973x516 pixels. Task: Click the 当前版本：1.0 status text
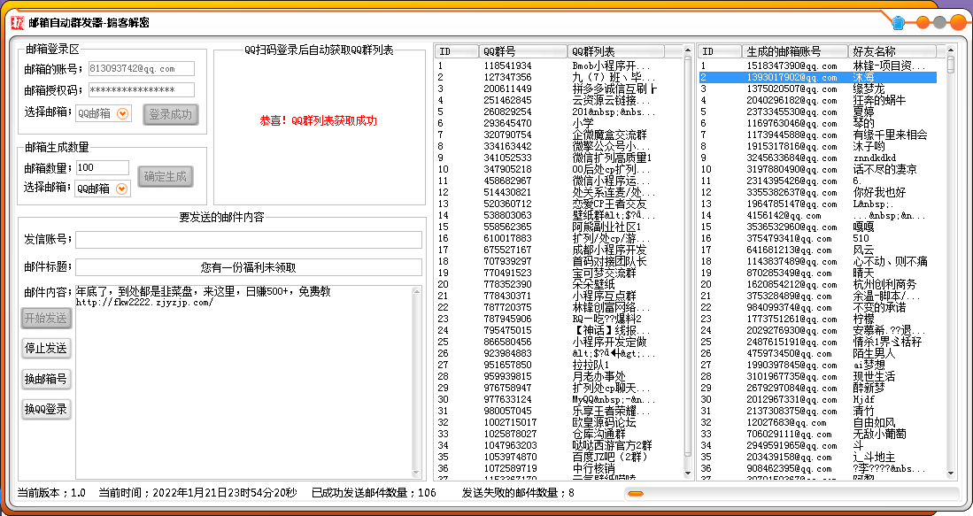coord(51,493)
